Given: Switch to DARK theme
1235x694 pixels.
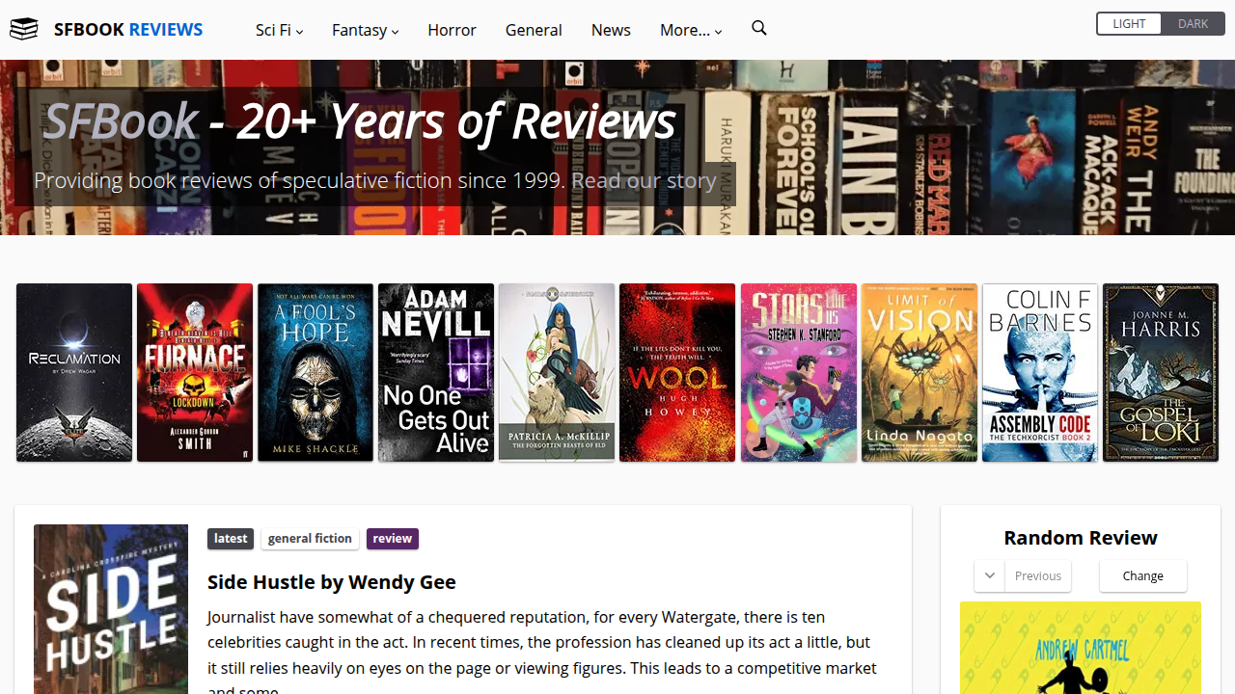Looking at the screenshot, I should pos(1193,24).
